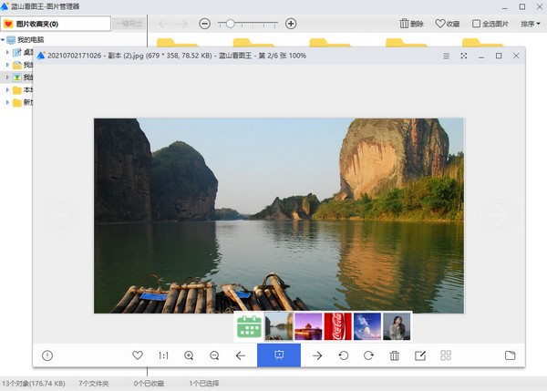547x391 pixels.
Task: Open image edit tool icon
Action: [x=420, y=355]
